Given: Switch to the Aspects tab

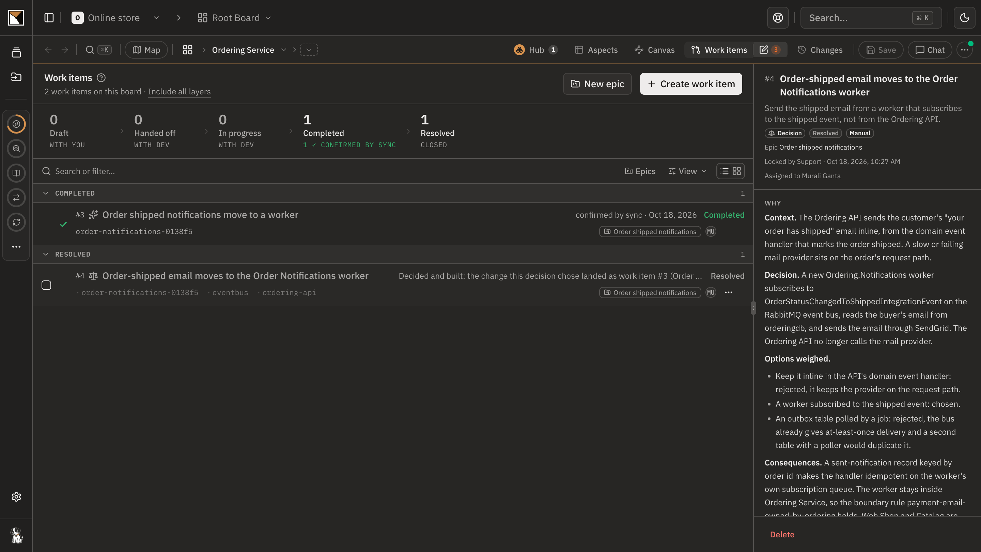Looking at the screenshot, I should point(596,50).
